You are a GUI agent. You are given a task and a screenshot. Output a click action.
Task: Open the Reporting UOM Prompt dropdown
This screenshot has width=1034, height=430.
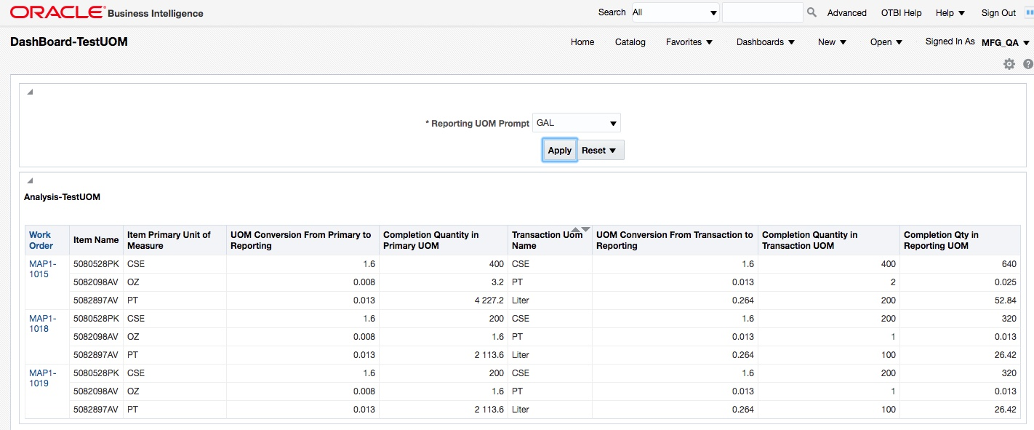pos(577,123)
